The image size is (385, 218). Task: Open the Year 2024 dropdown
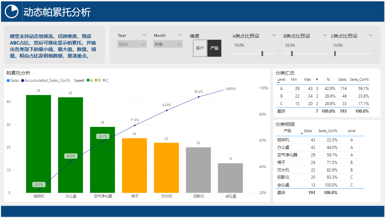[132, 44]
